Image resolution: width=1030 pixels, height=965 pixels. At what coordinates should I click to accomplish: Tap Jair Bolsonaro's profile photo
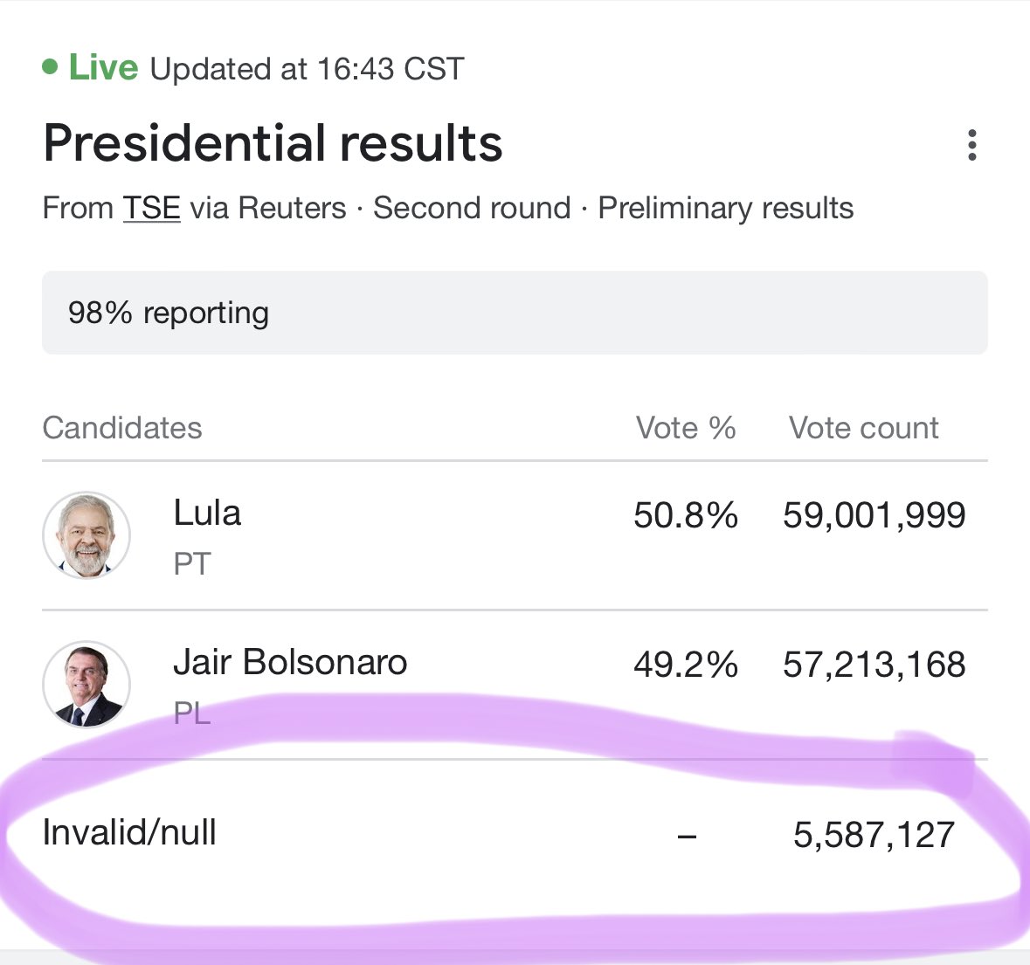click(86, 684)
